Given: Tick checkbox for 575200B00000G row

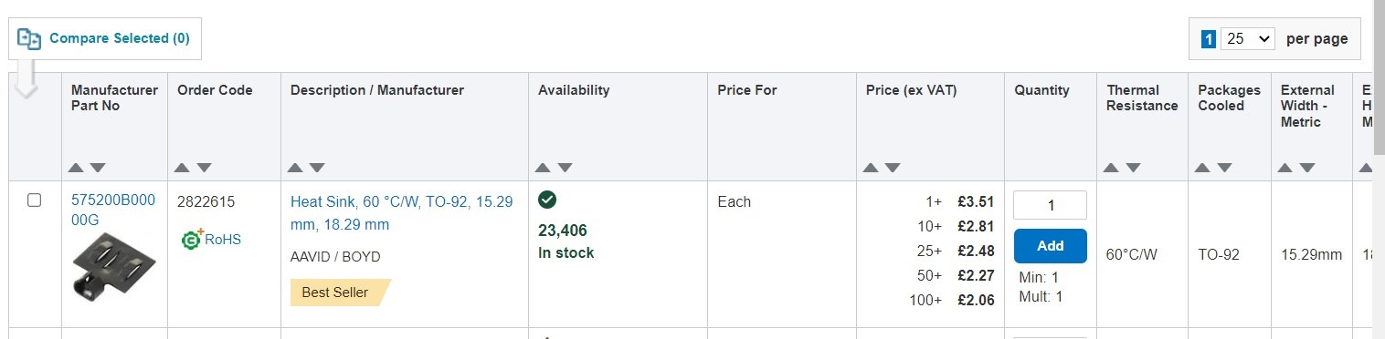Looking at the screenshot, I should [35, 200].
